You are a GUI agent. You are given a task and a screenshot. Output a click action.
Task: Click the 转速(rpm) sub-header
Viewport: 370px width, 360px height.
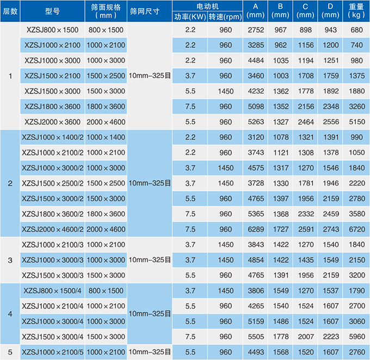tap(225, 17)
